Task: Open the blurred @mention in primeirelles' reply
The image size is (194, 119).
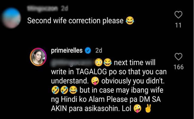Action: 72,63
